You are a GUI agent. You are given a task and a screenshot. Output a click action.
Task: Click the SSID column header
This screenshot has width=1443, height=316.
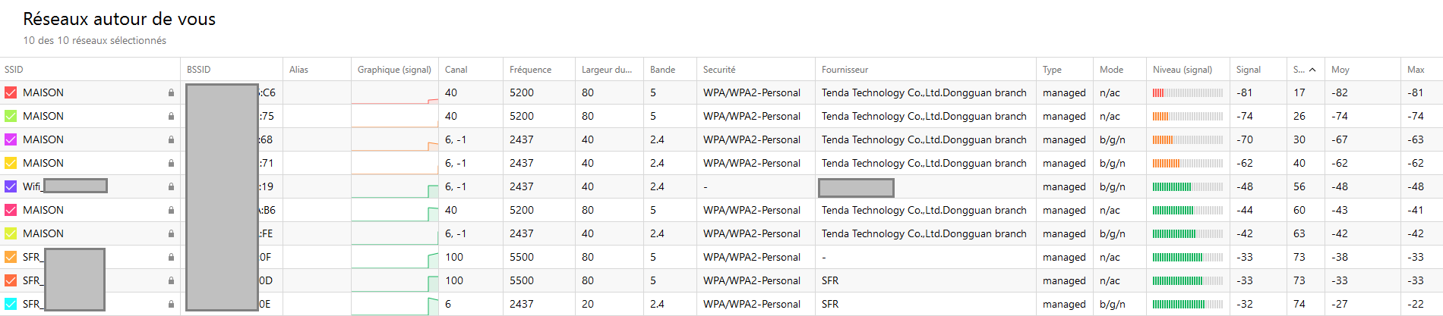pyautogui.click(x=14, y=70)
